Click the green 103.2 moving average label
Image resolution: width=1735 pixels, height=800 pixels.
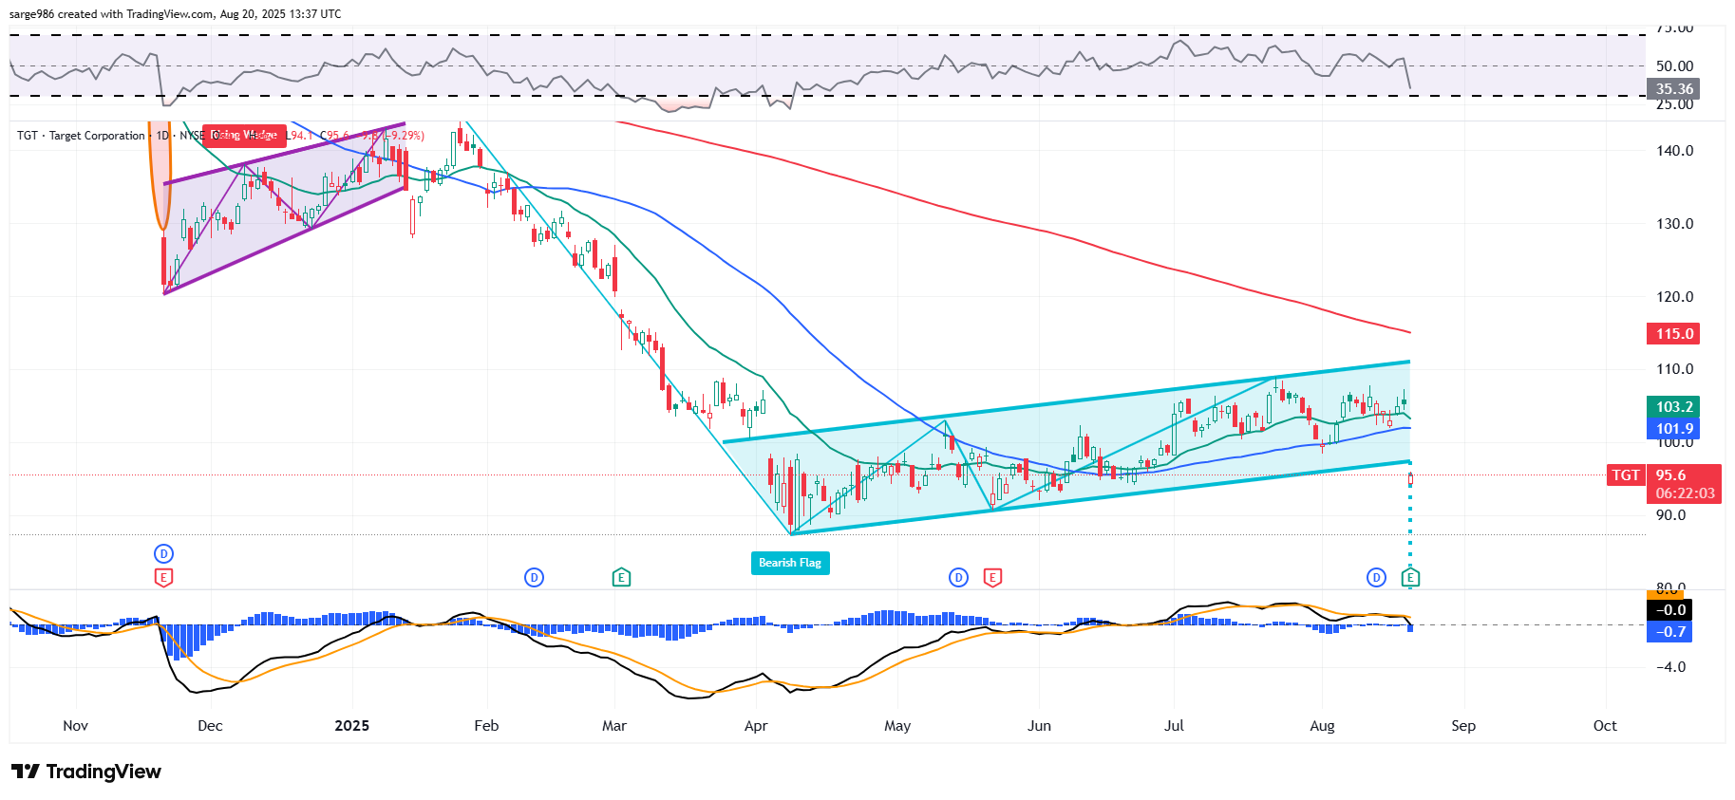tap(1673, 406)
